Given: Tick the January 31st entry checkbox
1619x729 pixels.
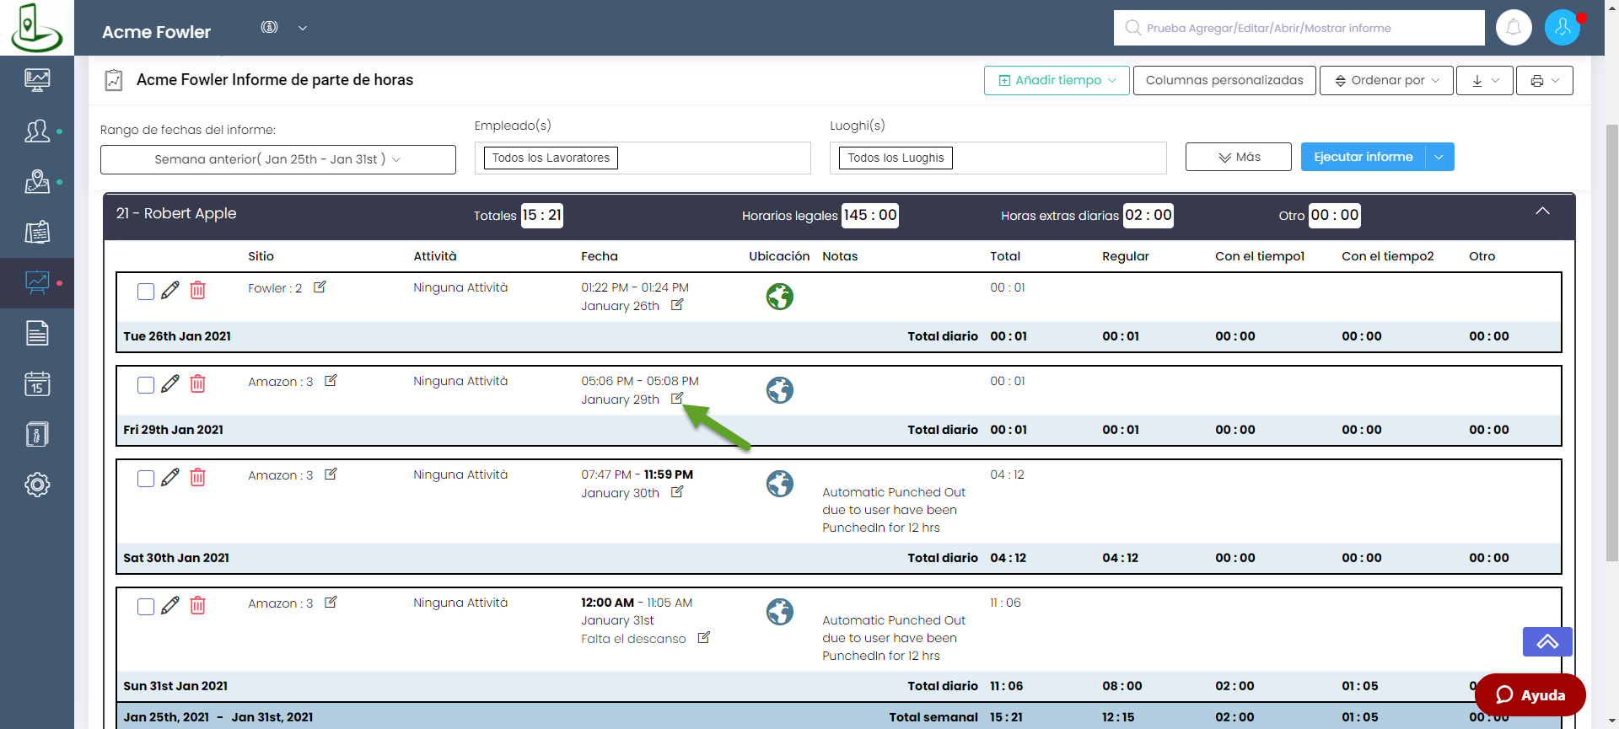Looking at the screenshot, I should coord(146,607).
